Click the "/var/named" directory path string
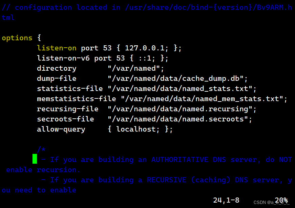 tap(136, 68)
